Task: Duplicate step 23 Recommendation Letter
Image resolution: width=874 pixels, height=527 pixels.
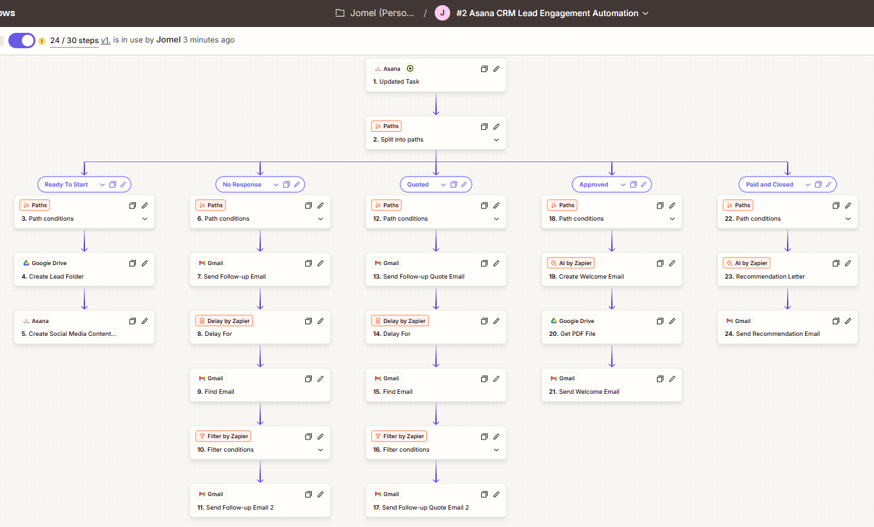Action: pyautogui.click(x=836, y=263)
